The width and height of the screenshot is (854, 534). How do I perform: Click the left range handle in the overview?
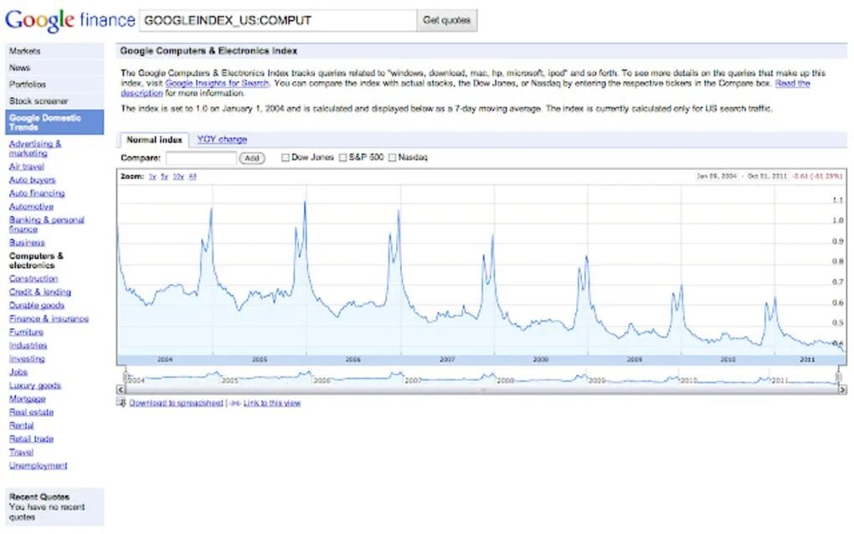pos(126,377)
